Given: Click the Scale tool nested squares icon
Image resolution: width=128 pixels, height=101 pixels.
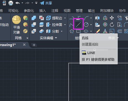Looking at the screenshot, I should (112, 31).
